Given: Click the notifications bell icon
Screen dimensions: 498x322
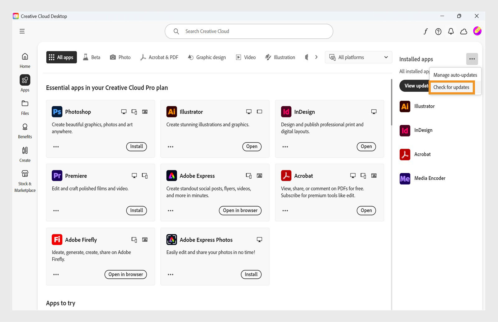Looking at the screenshot, I should coord(451,31).
